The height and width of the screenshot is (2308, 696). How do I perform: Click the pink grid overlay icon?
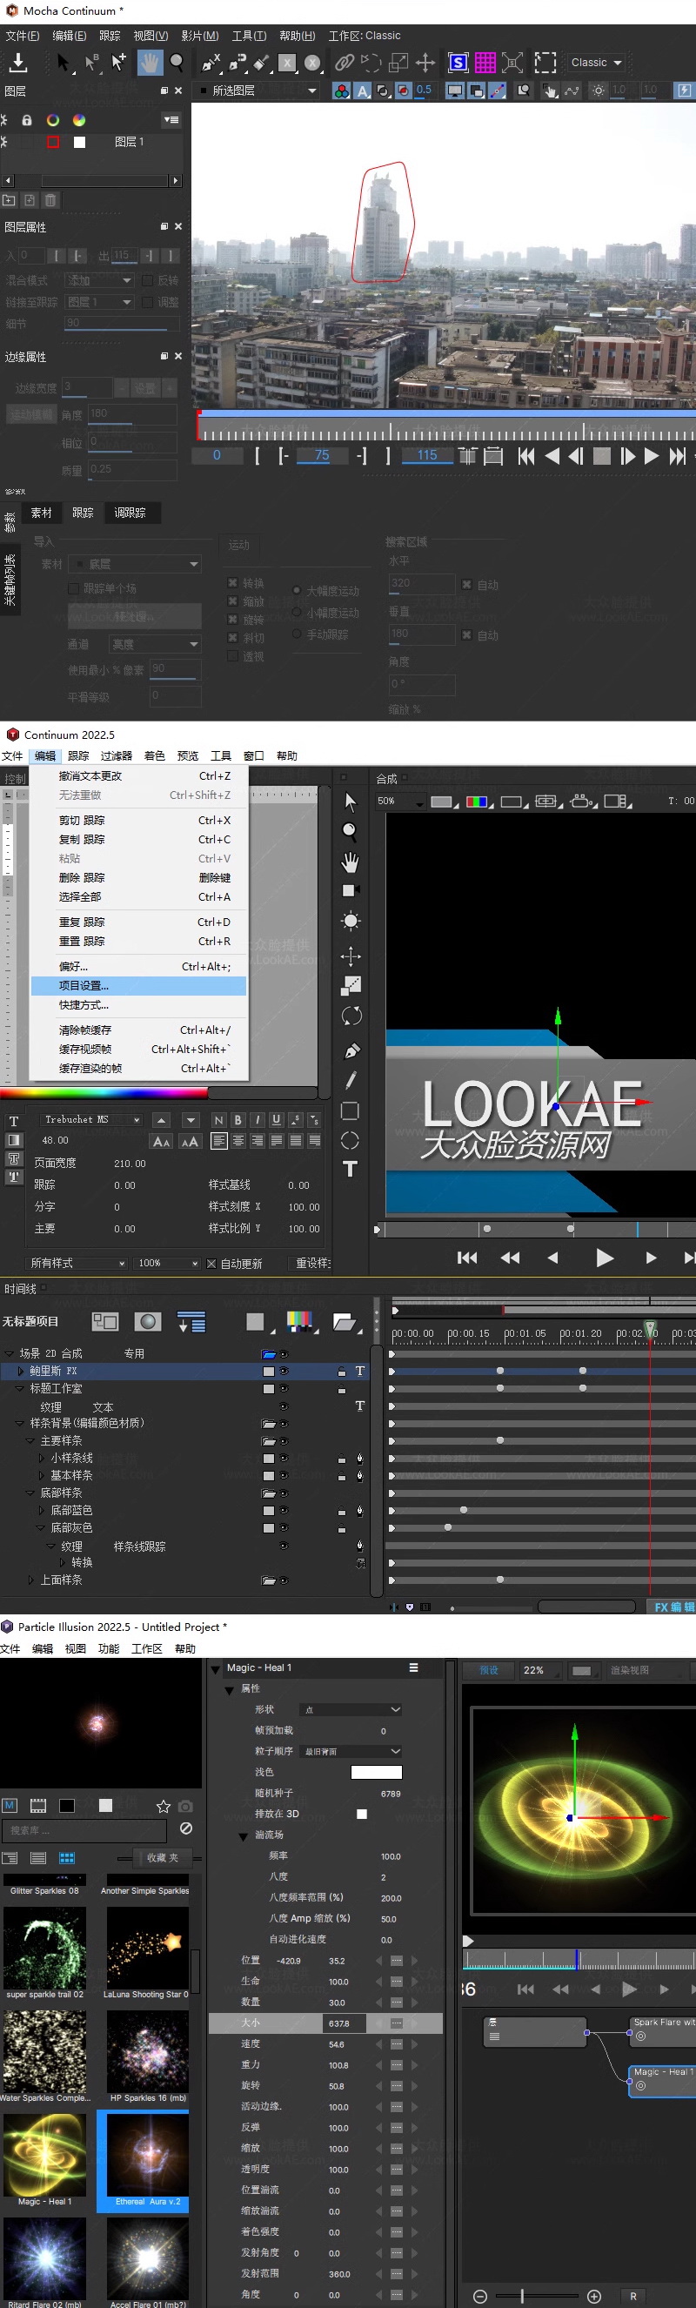[x=485, y=63]
